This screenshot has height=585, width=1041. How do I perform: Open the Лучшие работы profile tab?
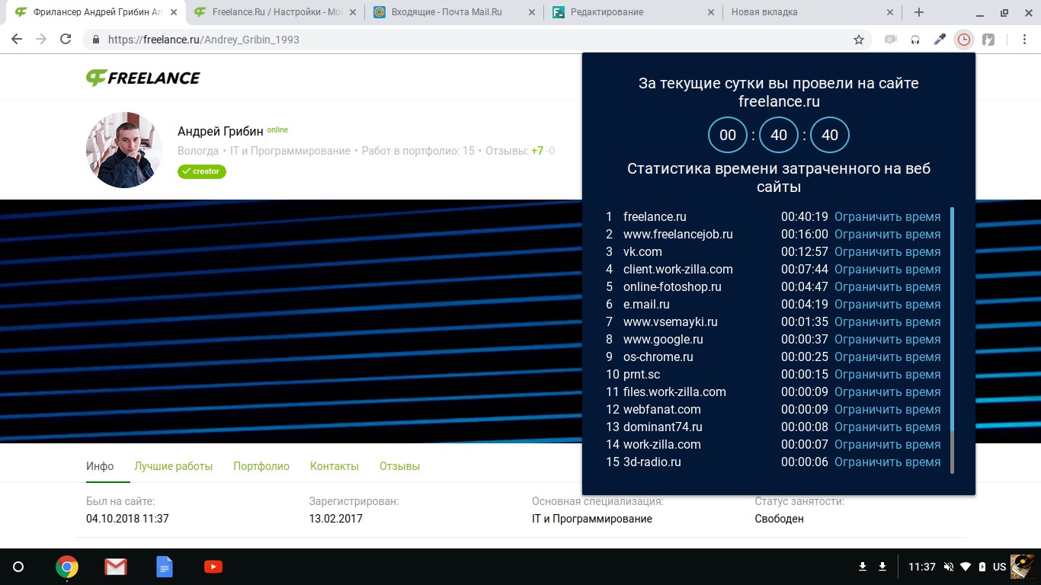click(x=174, y=466)
